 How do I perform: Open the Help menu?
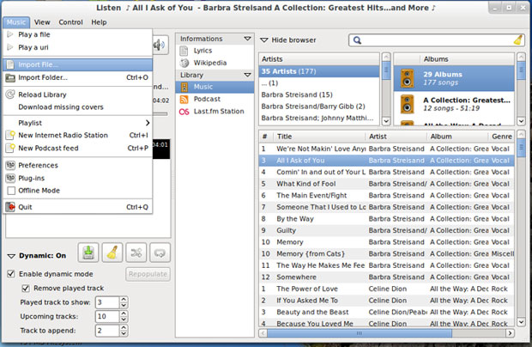tap(99, 22)
